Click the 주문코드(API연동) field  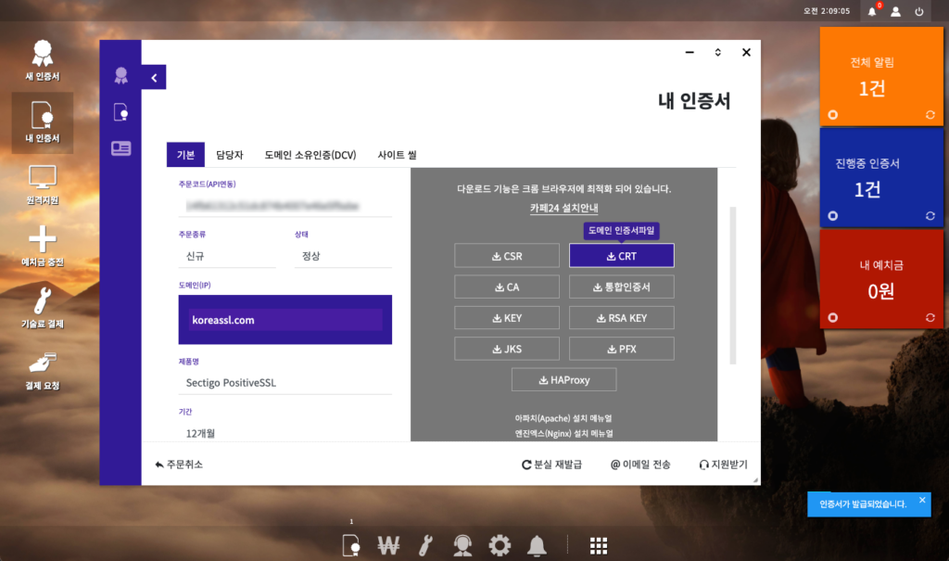tap(285, 206)
